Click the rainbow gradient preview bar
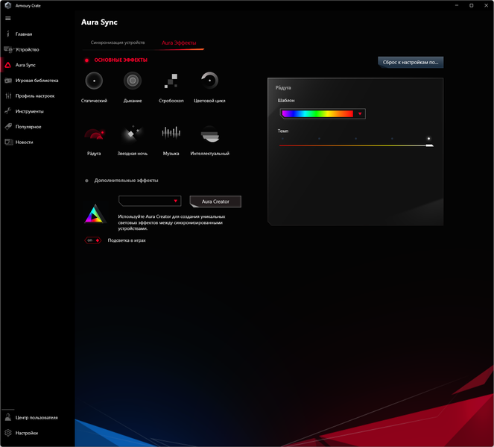This screenshot has width=494, height=447. (317, 114)
